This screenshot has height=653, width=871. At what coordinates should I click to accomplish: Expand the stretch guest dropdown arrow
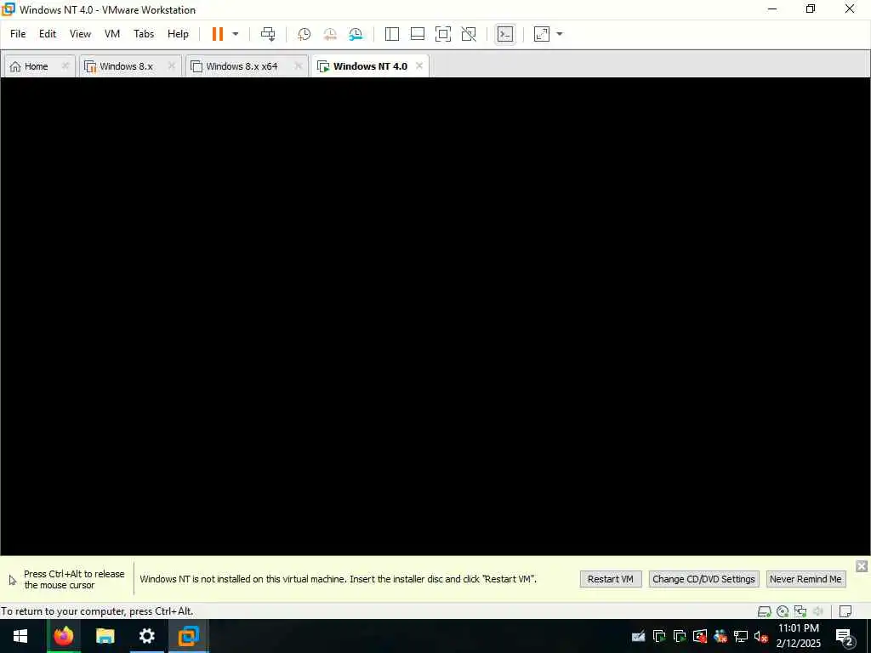(560, 34)
